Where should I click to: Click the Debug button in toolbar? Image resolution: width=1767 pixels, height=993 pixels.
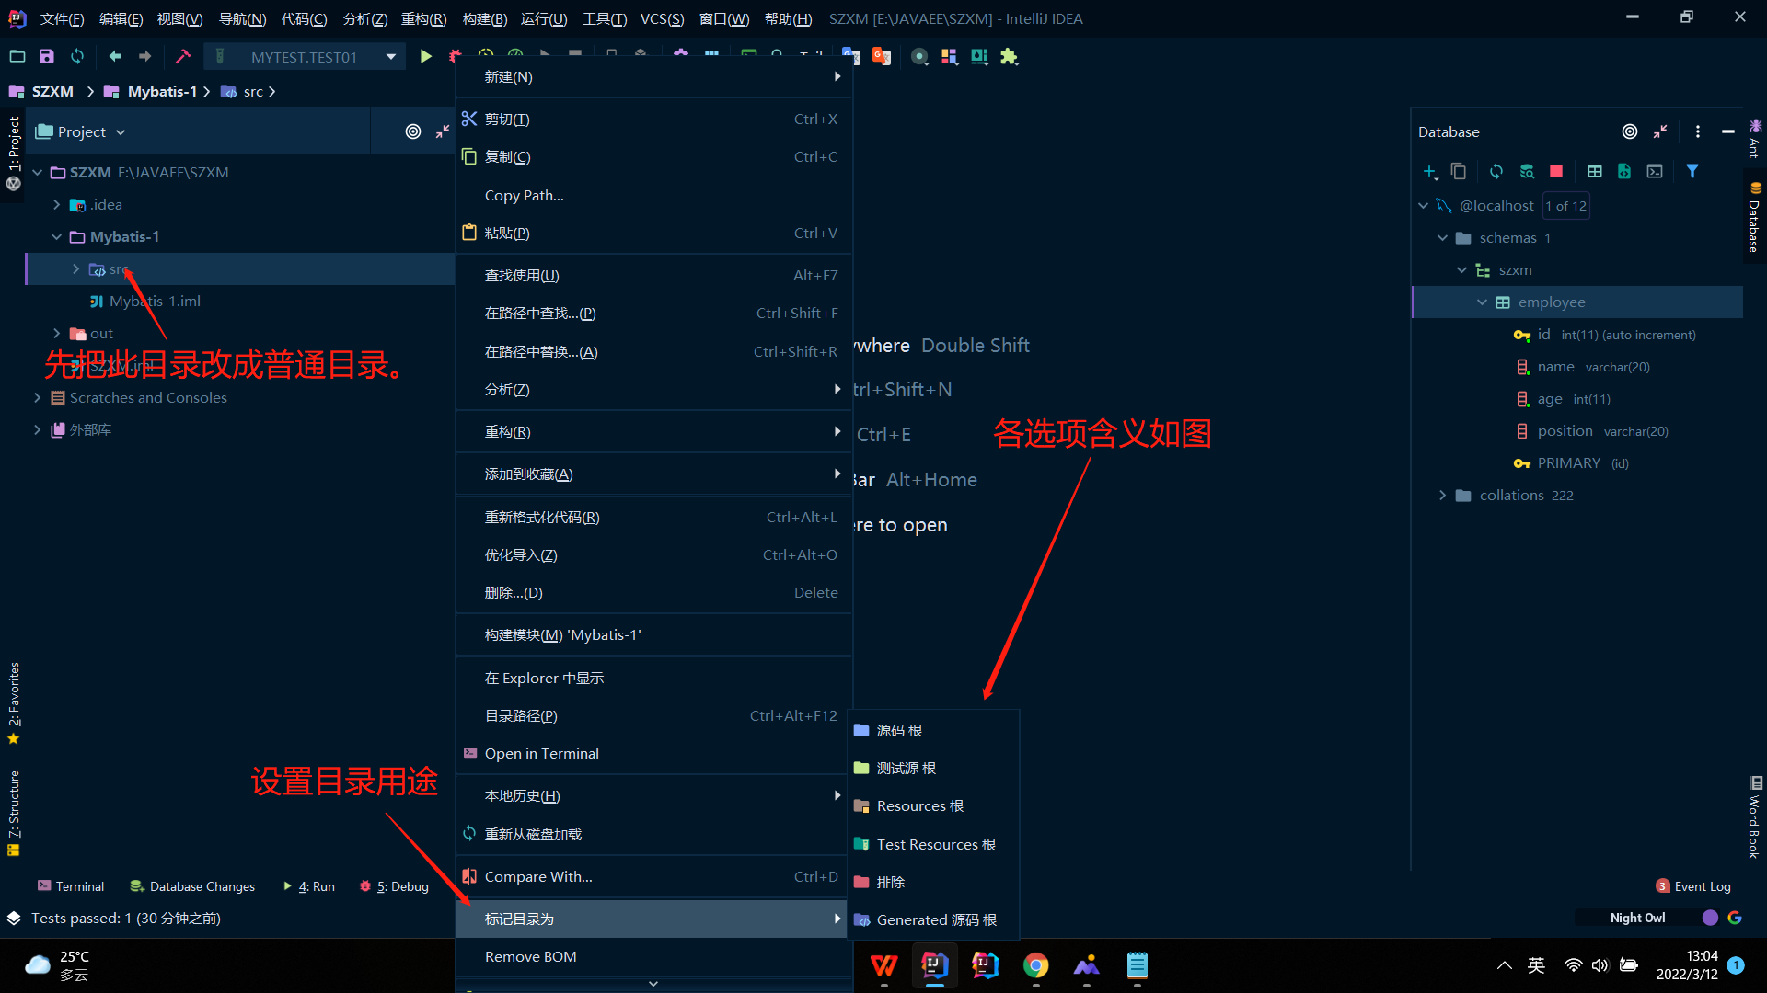(x=457, y=56)
